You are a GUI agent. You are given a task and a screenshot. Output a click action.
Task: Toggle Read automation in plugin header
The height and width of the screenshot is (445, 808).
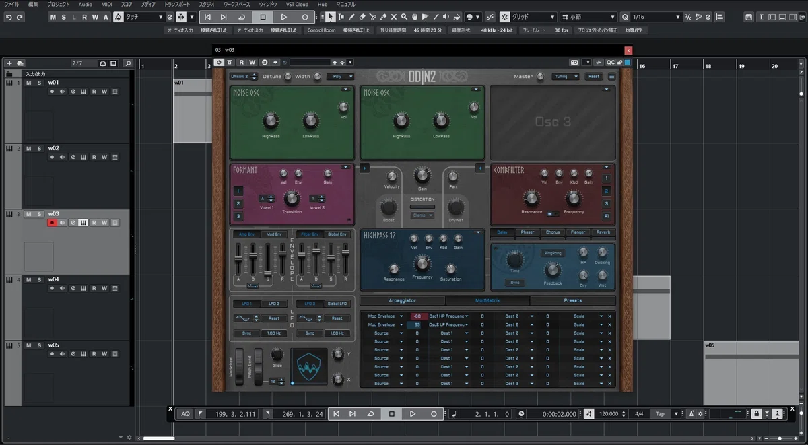241,62
